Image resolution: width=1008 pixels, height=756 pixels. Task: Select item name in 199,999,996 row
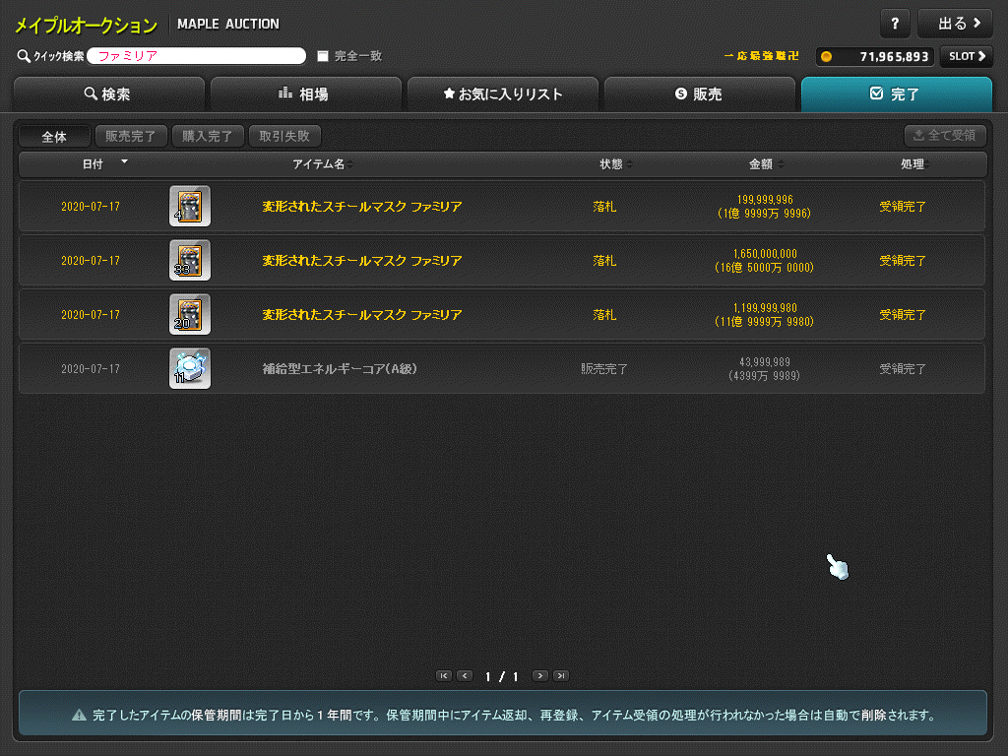362,207
